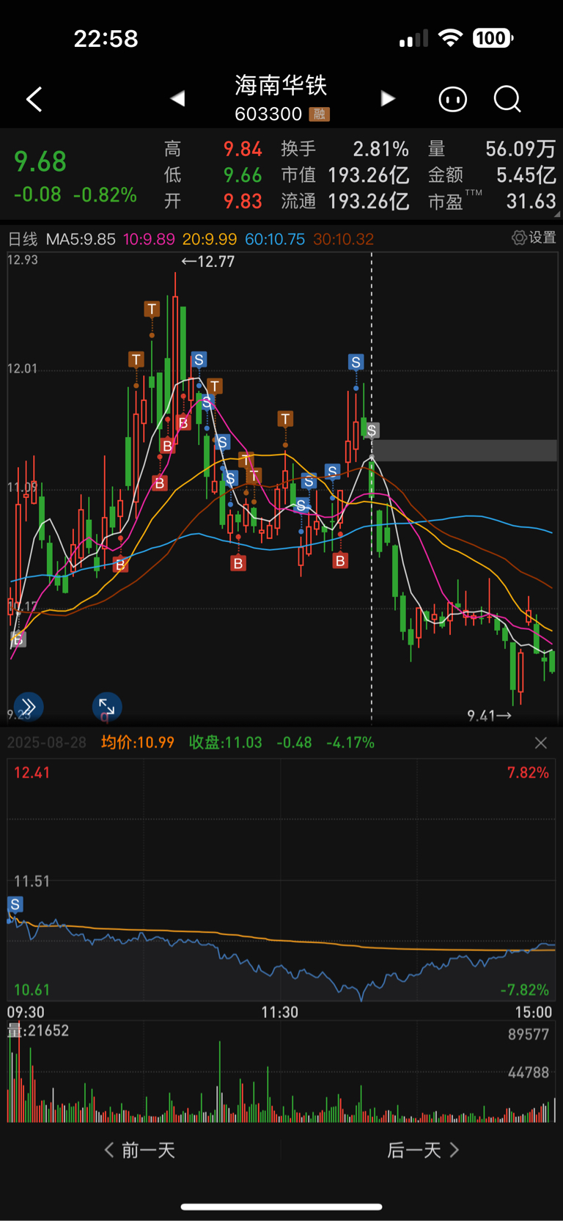Tap the stock name 海南华铁
Viewport: 563px width, 1221px height.
tap(281, 85)
